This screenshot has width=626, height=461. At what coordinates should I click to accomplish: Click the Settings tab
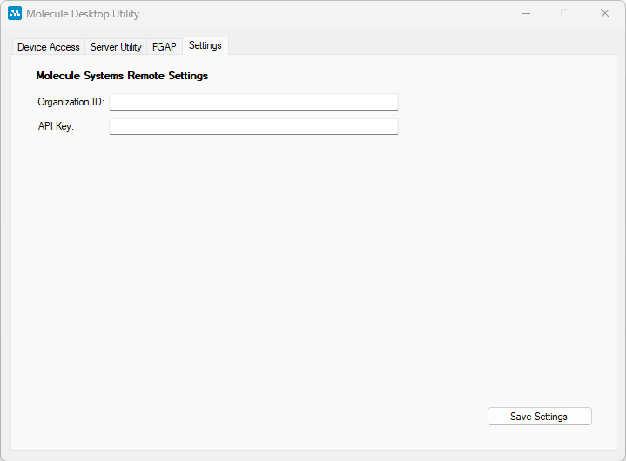[x=205, y=45]
